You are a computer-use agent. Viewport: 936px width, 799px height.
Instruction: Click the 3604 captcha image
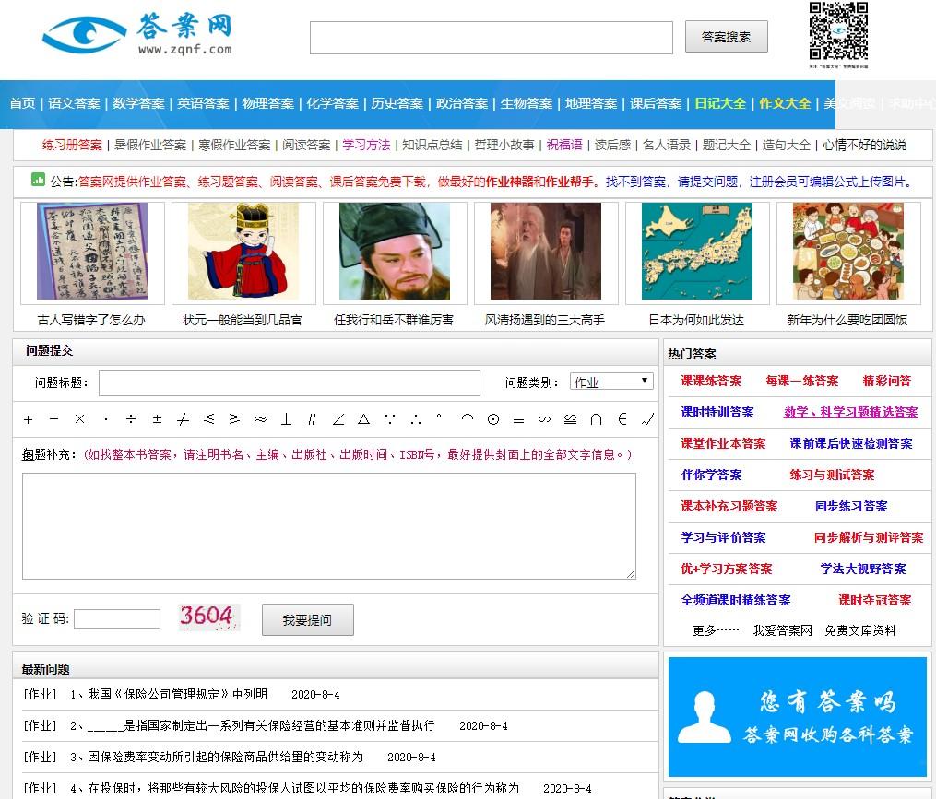coord(208,617)
